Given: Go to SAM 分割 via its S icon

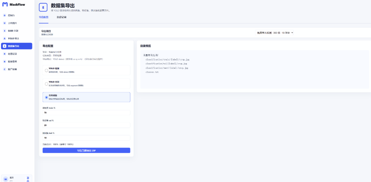Looking at the screenshot, I should (4, 31).
